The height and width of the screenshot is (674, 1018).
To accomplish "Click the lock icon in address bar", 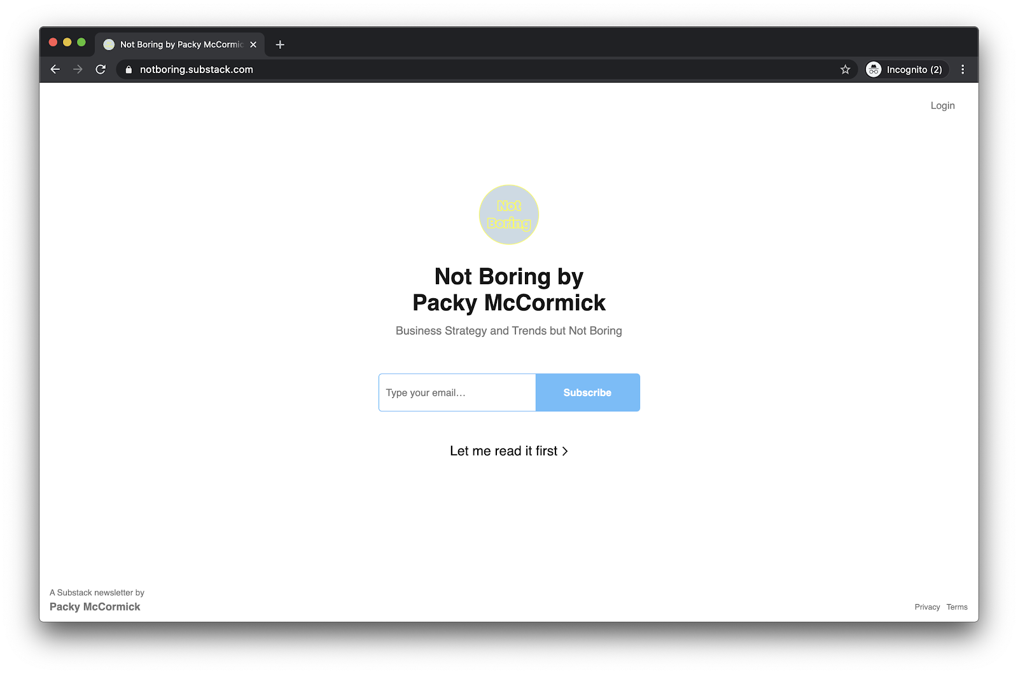I will [129, 70].
